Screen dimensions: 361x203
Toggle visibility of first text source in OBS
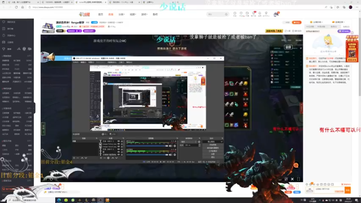point(119,141)
